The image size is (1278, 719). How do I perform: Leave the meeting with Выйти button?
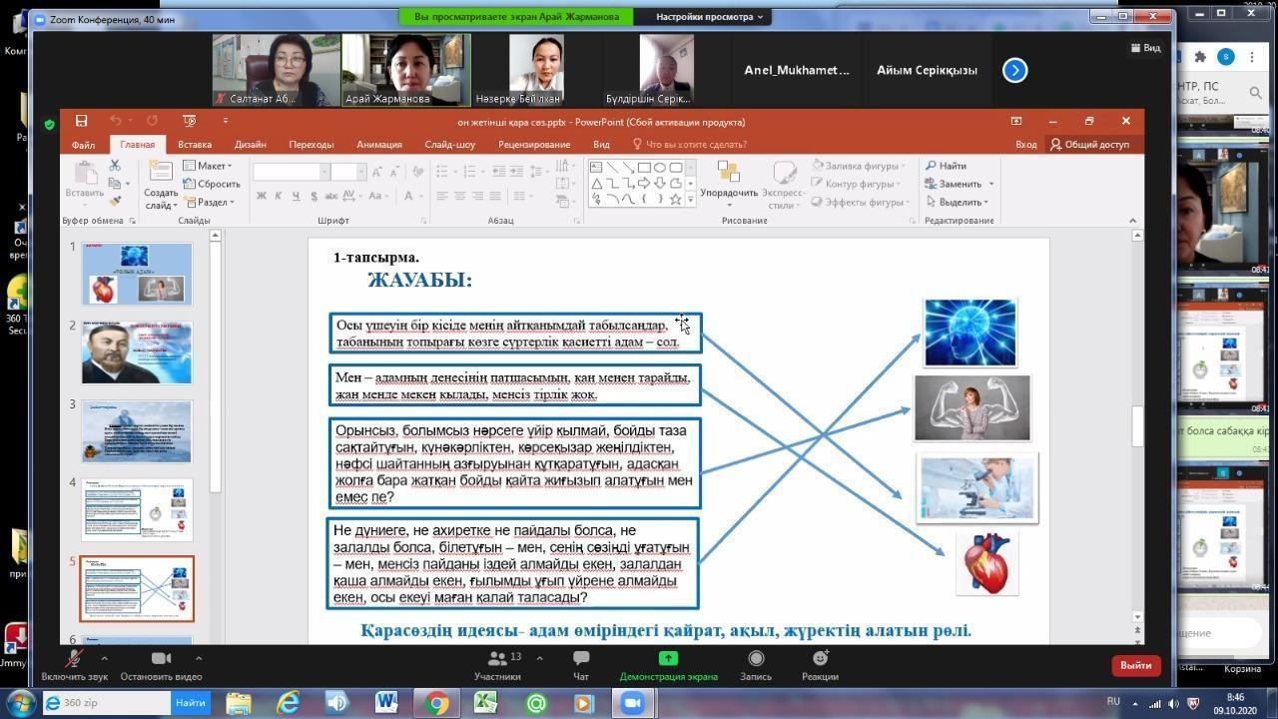1135,665
